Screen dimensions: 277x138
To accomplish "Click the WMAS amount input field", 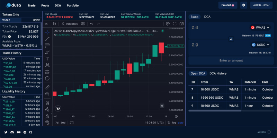I will [x=215, y=28].
